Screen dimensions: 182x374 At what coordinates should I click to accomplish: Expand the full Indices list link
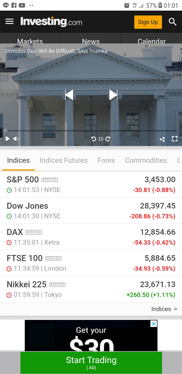tap(164, 309)
